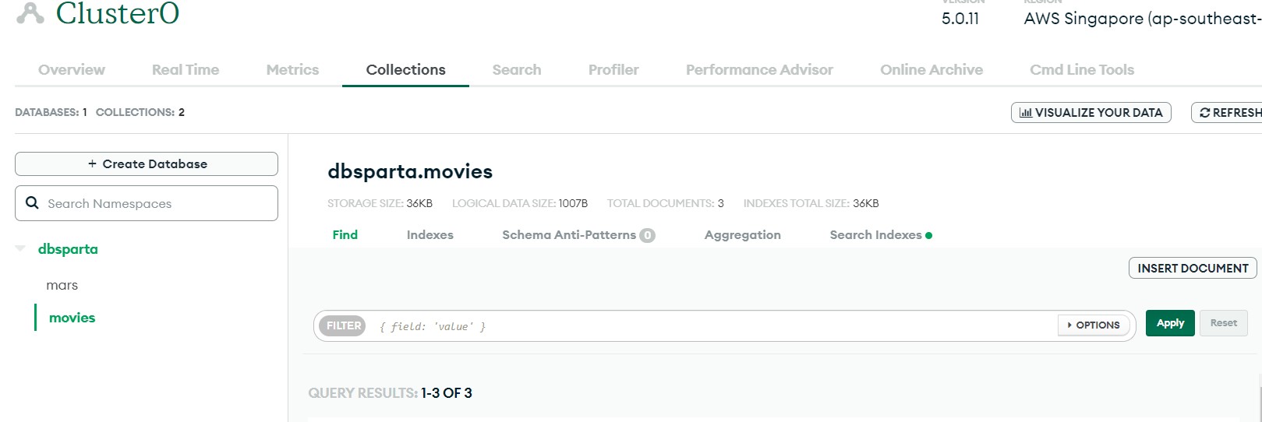Click the refresh arrows icon
Screen dimensions: 1262x422
(x=1204, y=113)
